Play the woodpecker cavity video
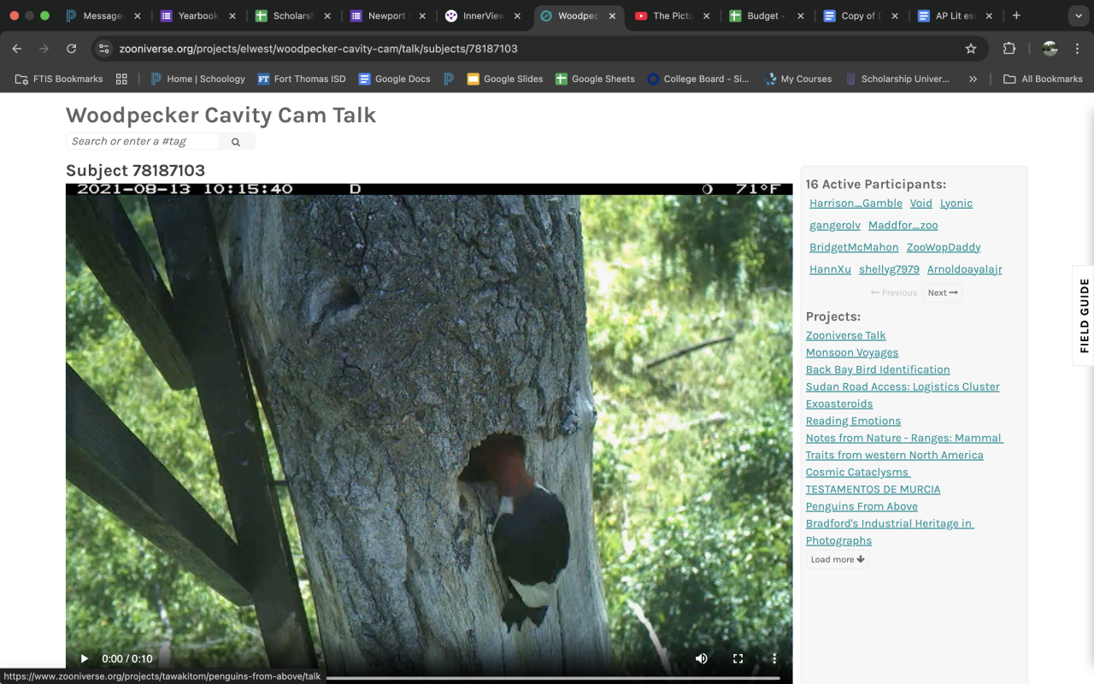The height and width of the screenshot is (684, 1094). click(x=84, y=658)
